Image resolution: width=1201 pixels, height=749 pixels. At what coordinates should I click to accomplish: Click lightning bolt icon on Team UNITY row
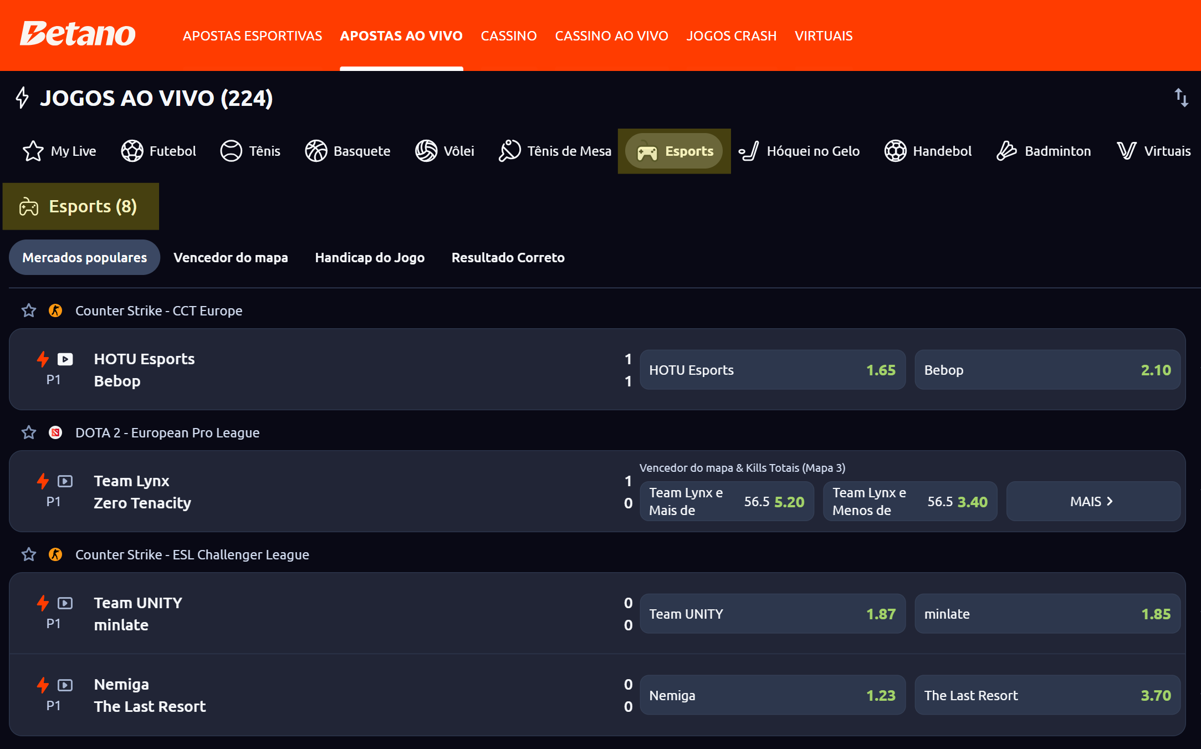[x=43, y=603]
